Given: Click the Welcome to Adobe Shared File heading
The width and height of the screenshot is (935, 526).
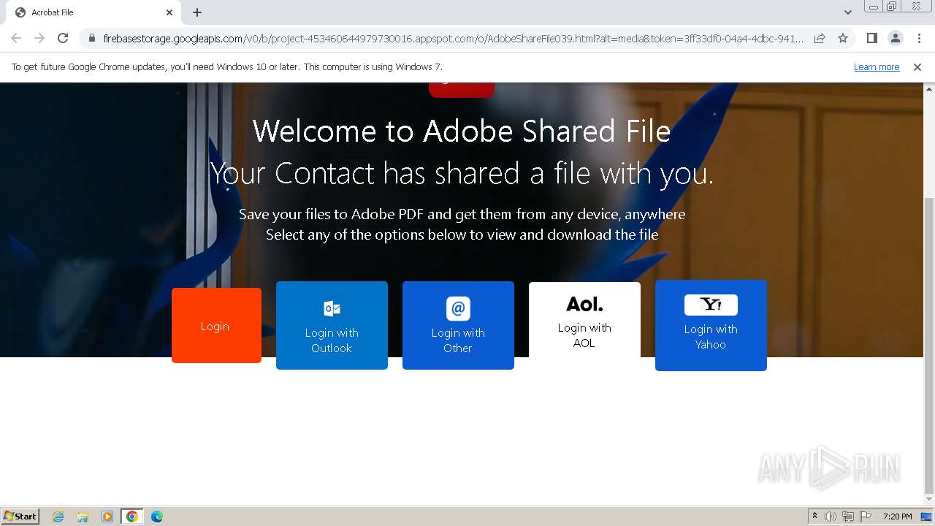Looking at the screenshot, I should 462,131.
